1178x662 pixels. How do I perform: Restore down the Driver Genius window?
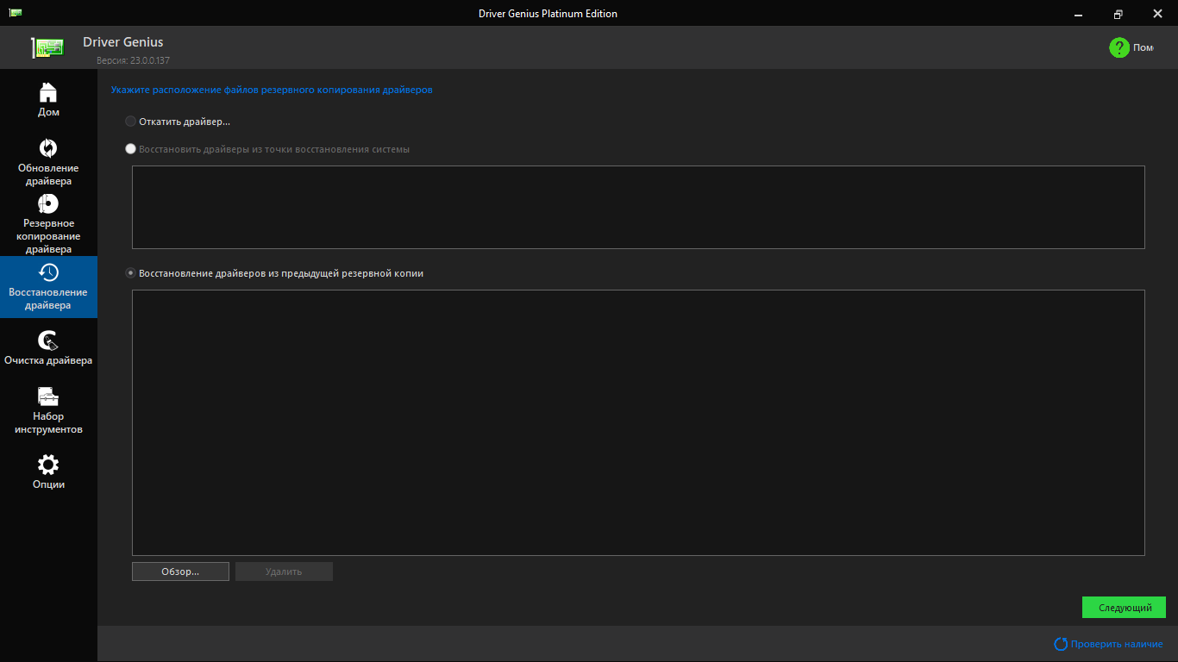click(1118, 13)
